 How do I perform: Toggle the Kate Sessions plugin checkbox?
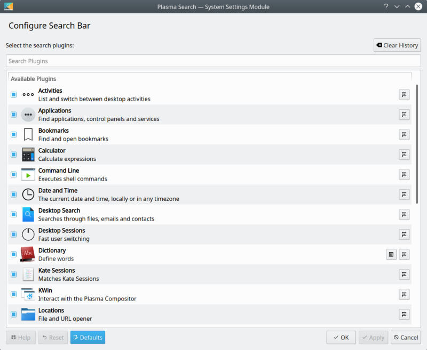tap(13, 274)
